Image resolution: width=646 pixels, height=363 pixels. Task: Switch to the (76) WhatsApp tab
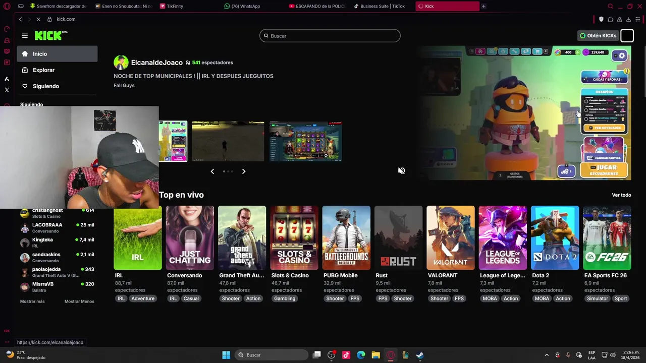tap(253, 6)
